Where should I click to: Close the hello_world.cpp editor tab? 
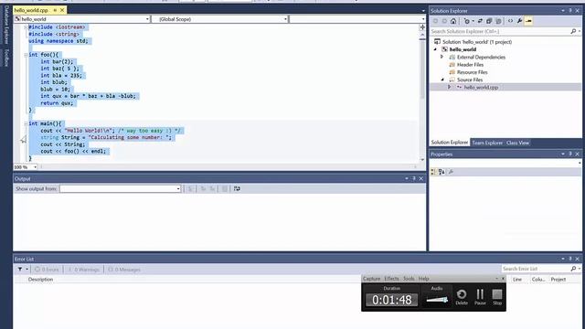click(62, 10)
